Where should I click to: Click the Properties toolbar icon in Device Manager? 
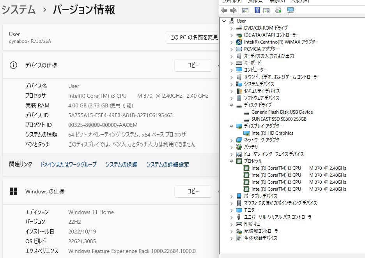click(x=266, y=10)
